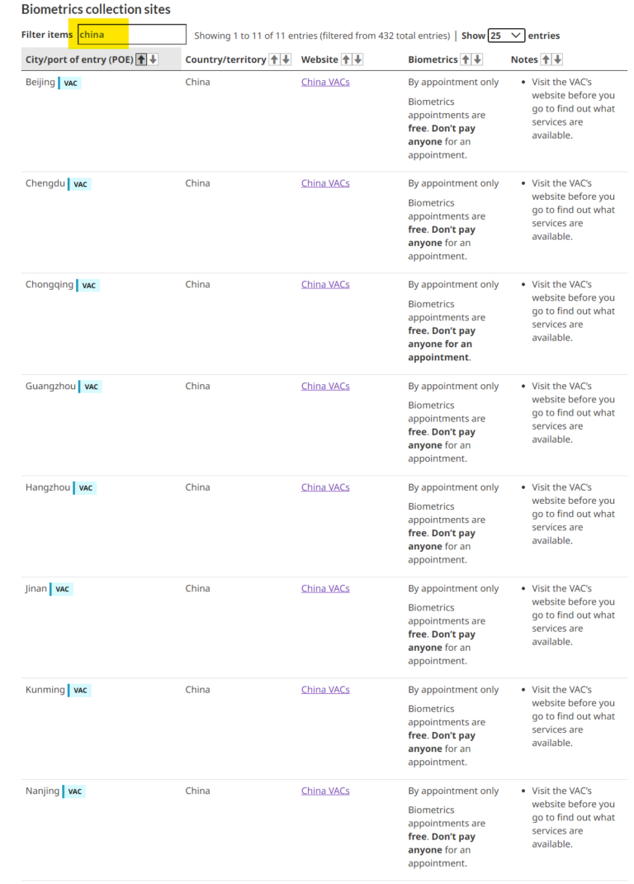Sort Country/territory column ascending
Image resolution: width=634 pixels, height=884 pixels.
click(x=275, y=59)
